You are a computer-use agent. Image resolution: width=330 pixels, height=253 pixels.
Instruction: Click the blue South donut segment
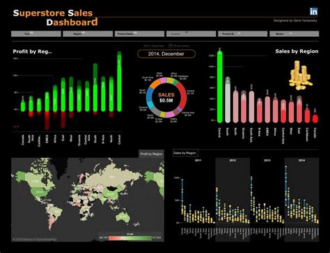point(149,95)
